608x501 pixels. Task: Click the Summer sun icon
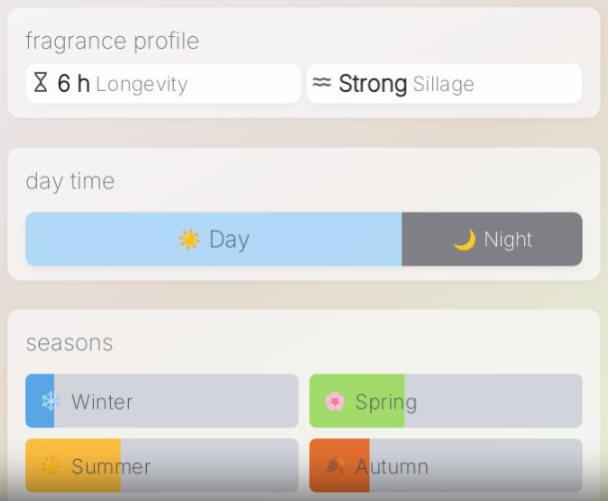click(50, 466)
